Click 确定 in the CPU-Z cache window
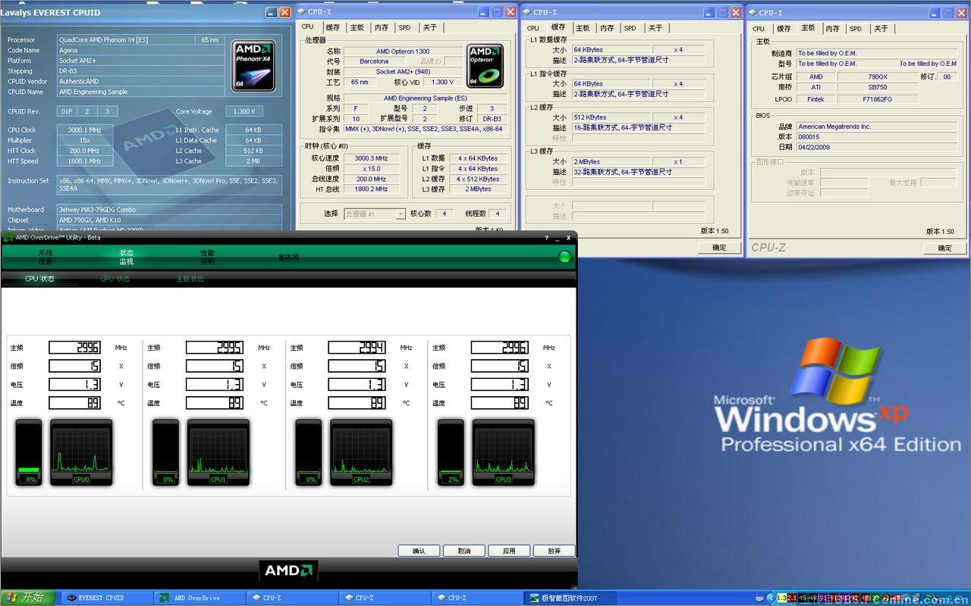 [x=719, y=248]
